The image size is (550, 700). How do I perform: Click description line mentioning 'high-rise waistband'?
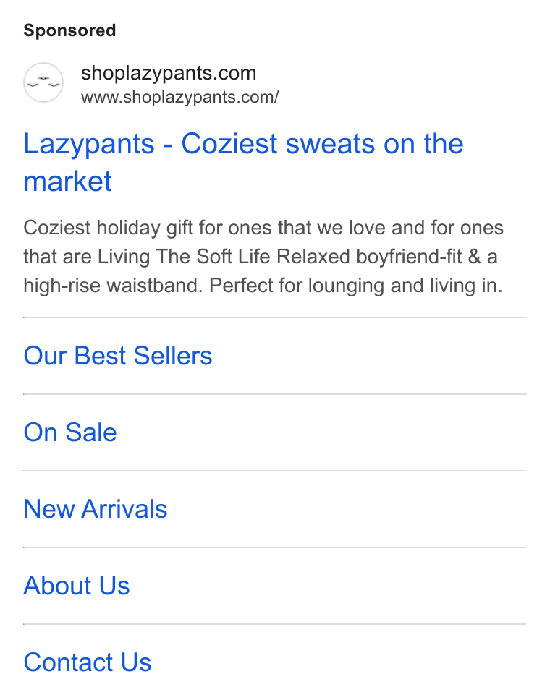pyautogui.click(x=263, y=286)
